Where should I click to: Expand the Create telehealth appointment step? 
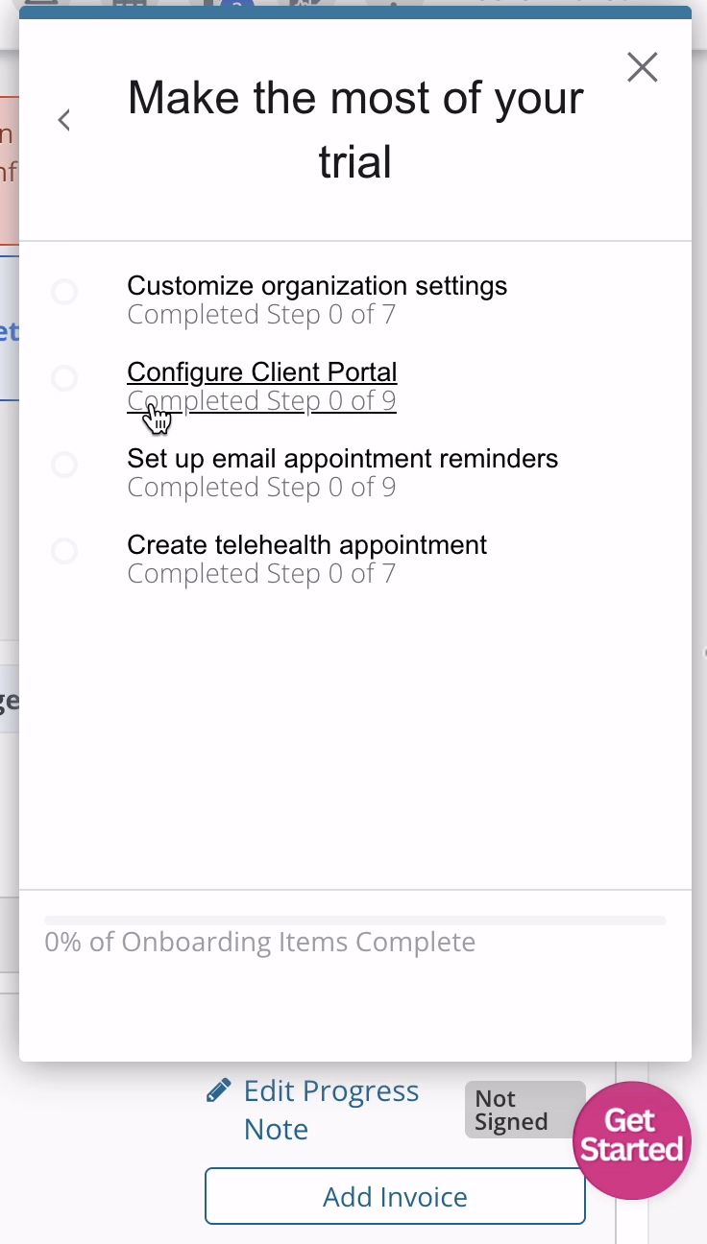coord(306,544)
